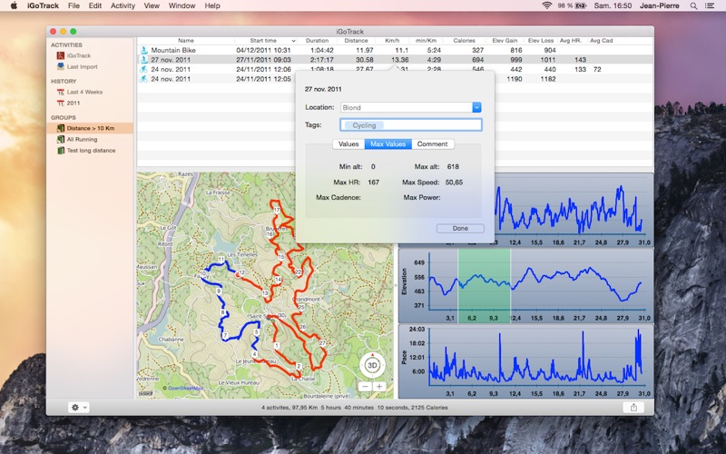Open the Location dropdown arrow
This screenshot has width=726, height=454.
click(476, 107)
